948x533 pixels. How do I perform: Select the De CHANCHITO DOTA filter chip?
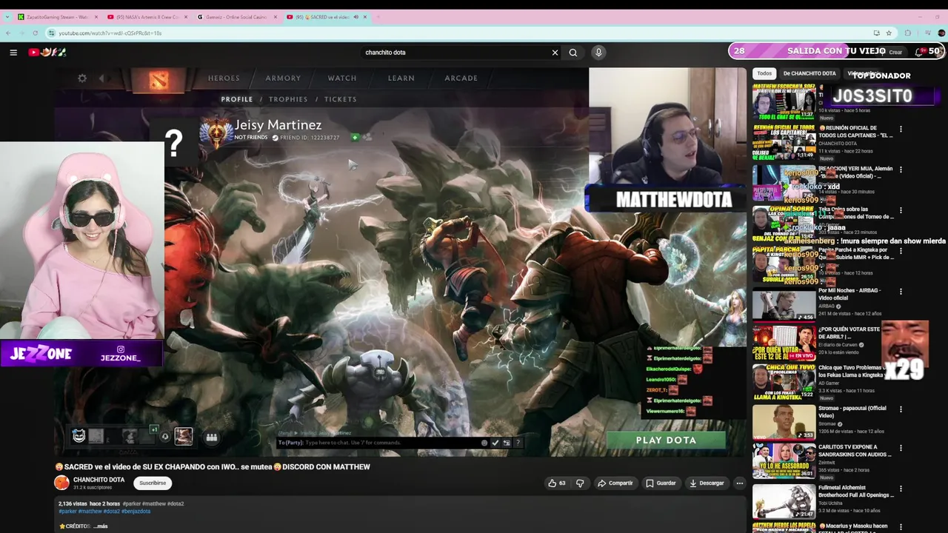click(810, 73)
